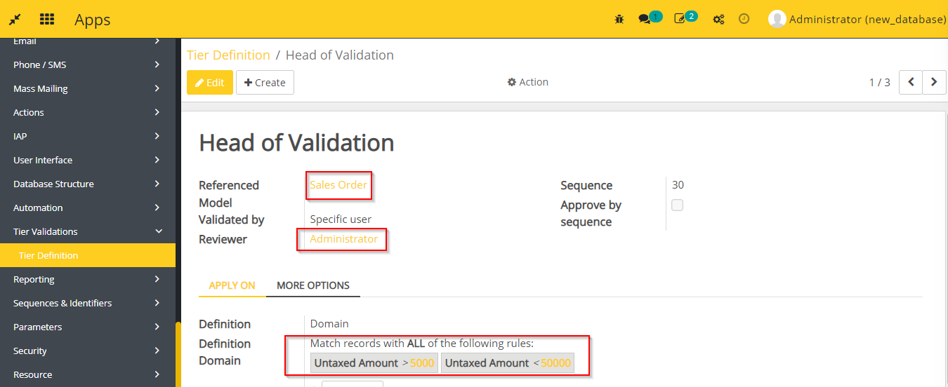Expand the Phone / SMS menu

pyautogui.click(x=88, y=65)
